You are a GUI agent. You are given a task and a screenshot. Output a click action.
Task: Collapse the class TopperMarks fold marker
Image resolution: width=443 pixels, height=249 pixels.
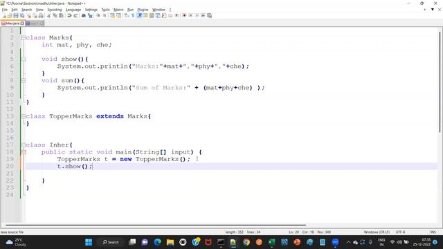(24, 116)
